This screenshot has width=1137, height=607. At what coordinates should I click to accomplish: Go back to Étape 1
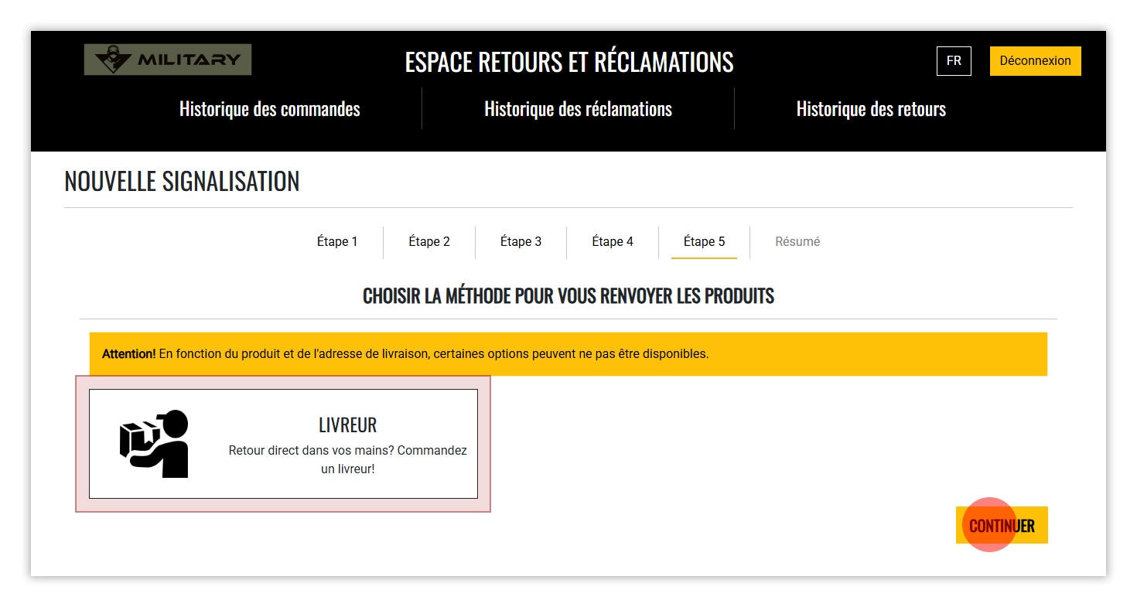pyautogui.click(x=337, y=242)
